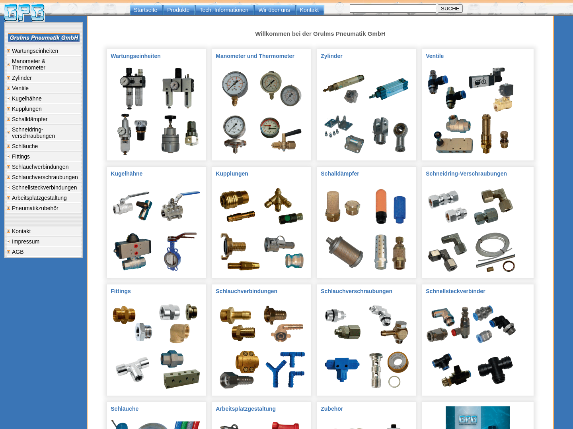The width and height of the screenshot is (573, 429).
Task: Focus the search input field
Action: coord(393,8)
